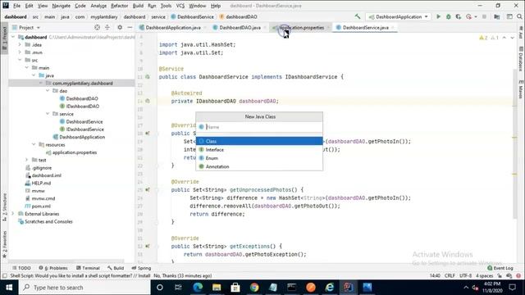
Task: Open the Refactor menu
Action: [x=120, y=6]
